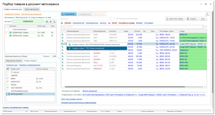Screen dimensions: 215x115
Task: Uncheck the BERG price list checkbox
Action: (x=8, y=78)
